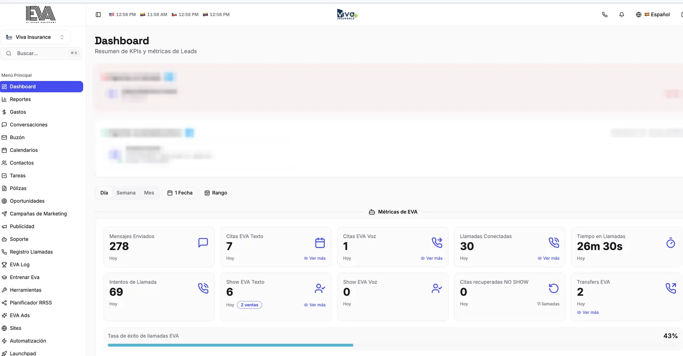The width and height of the screenshot is (683, 356).
Task: Click Ver más in Llamadas Conectadas
Action: click(549, 258)
